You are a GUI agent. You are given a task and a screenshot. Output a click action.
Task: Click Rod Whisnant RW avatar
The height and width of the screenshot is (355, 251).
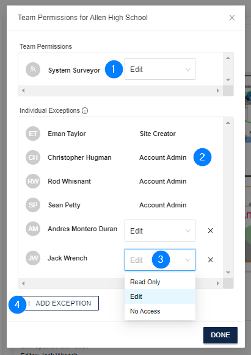pyautogui.click(x=33, y=181)
